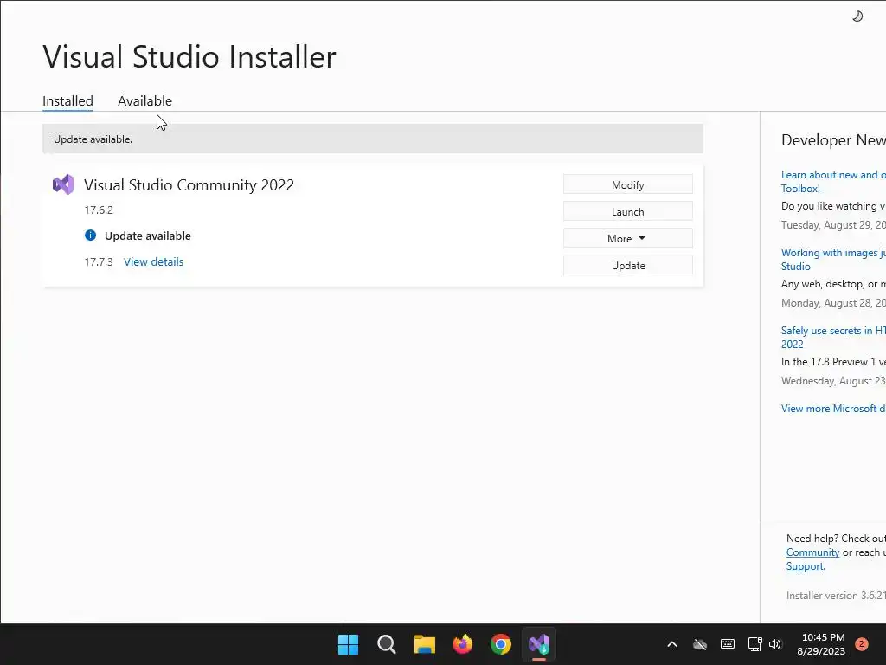Viewport: 886px width, 665px height.
Task: Switch to the Installed tab
Action: (67, 100)
